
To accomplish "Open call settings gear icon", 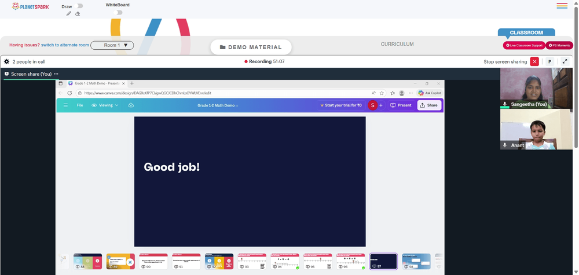I will click(x=6, y=61).
